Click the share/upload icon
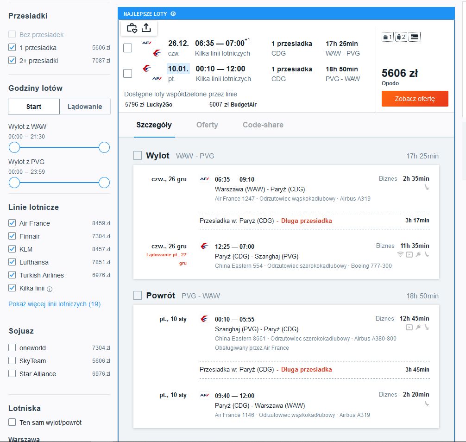This screenshot has width=466, height=442. [146, 28]
